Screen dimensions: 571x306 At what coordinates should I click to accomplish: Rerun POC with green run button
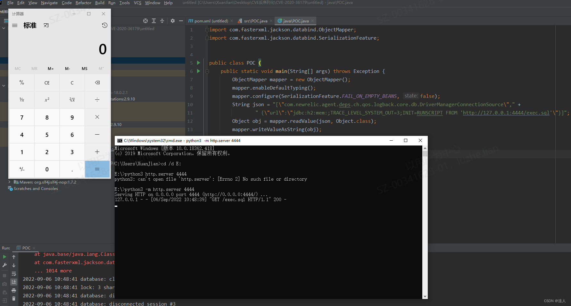tap(4, 257)
